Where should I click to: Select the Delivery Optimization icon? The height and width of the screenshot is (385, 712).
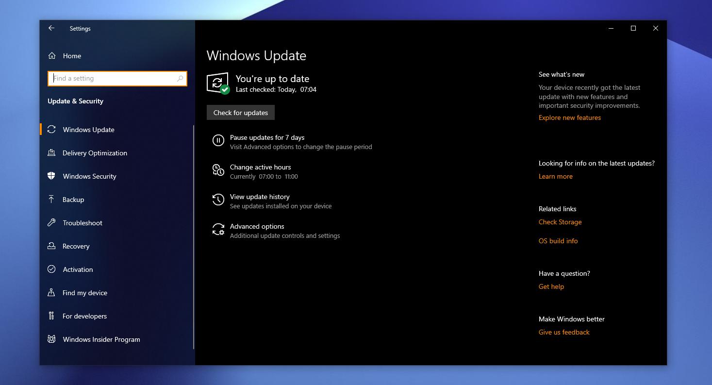[51, 153]
